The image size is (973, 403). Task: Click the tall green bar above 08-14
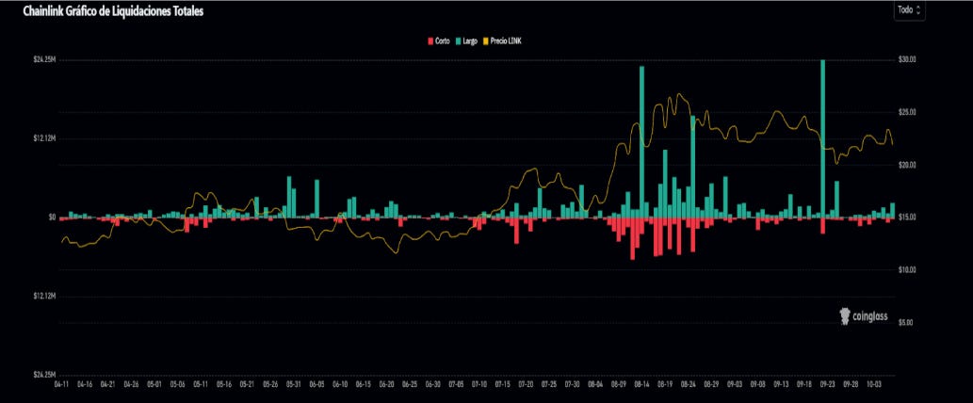(641, 141)
